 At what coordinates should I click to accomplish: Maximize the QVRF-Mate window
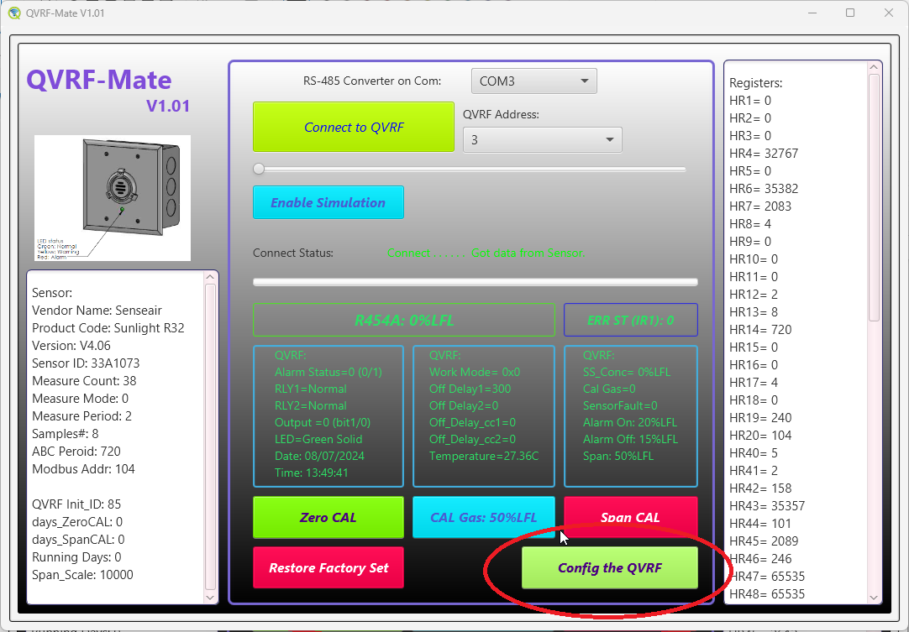coord(850,13)
